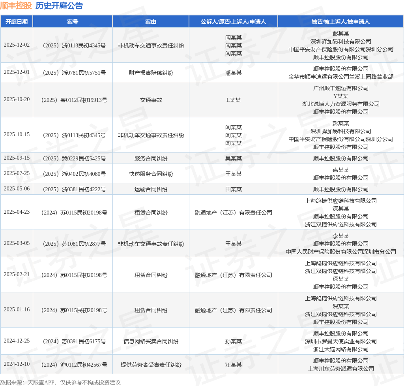The width and height of the screenshot is (404, 386).
Task: Click the 提供劳务者受害责任纠纷 cause cell
Action: coord(151,365)
